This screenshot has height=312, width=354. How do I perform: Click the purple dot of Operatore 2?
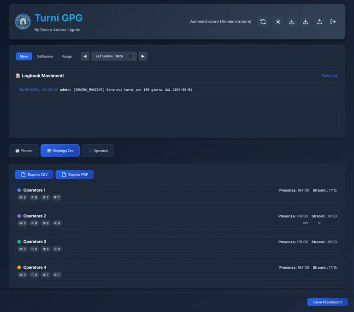pos(19,216)
